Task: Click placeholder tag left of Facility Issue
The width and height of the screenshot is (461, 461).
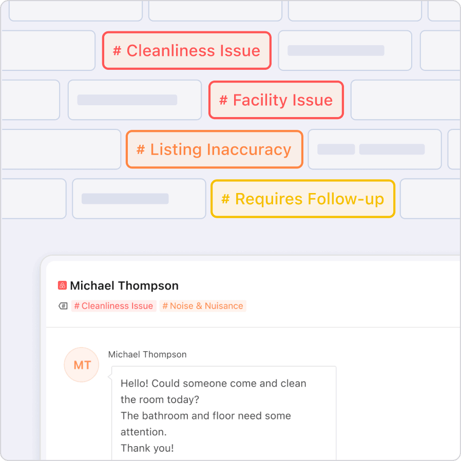Action: (x=135, y=100)
